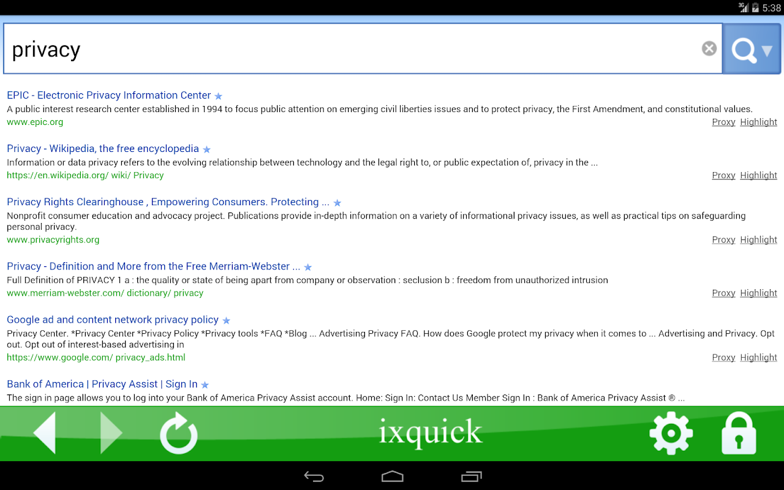Click the en.wikipedia.org wiki Privacy URL
Screen dimensions: 784x490
(85, 175)
